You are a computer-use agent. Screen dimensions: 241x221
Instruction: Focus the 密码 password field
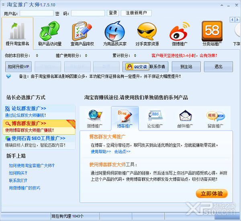pos(88,13)
